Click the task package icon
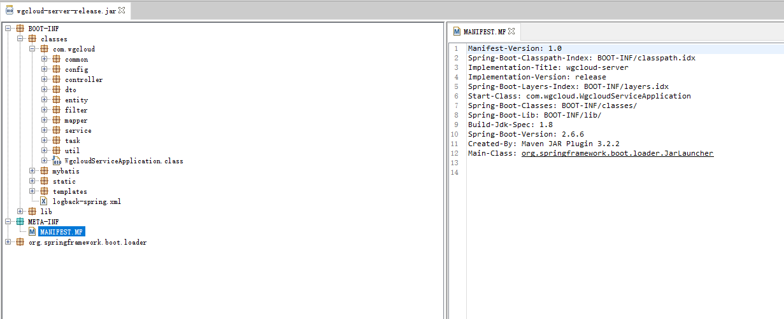 pos(57,140)
